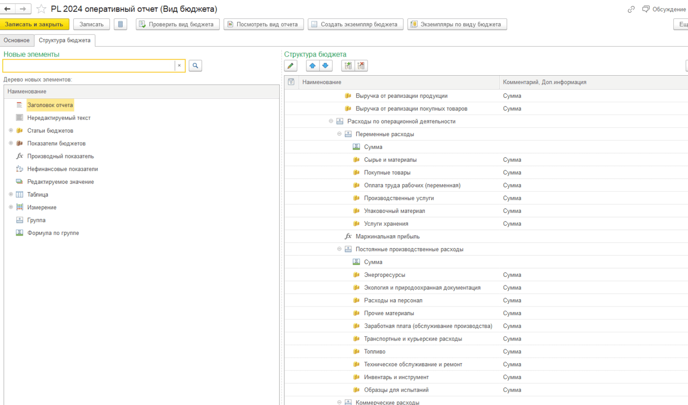Collapse the Переменные расходы group

point(339,134)
